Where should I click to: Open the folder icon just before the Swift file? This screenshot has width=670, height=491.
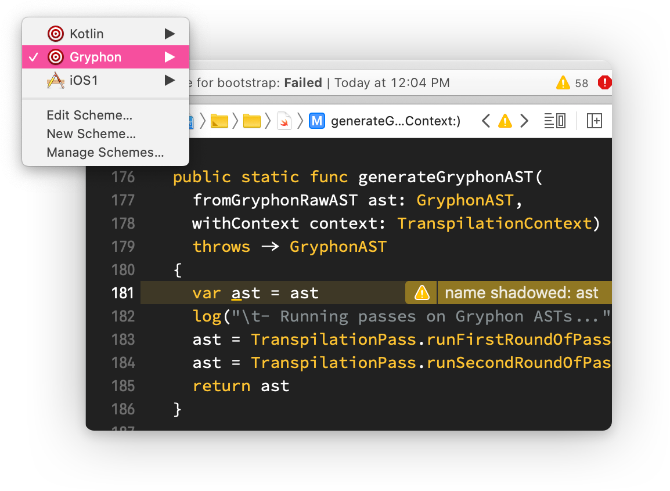(x=251, y=121)
